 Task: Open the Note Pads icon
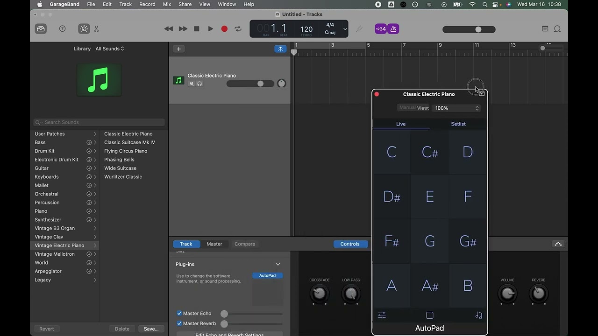[x=545, y=29]
